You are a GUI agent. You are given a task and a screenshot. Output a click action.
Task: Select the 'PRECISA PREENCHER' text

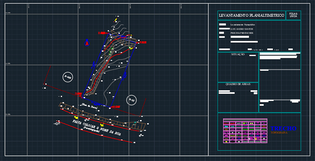pos(241,33)
